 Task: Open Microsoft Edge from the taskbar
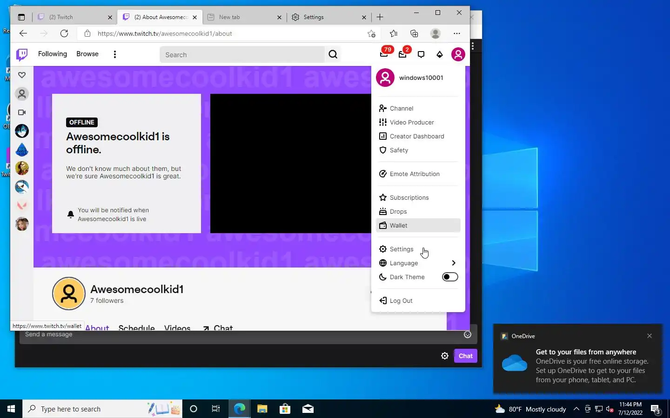click(x=240, y=409)
